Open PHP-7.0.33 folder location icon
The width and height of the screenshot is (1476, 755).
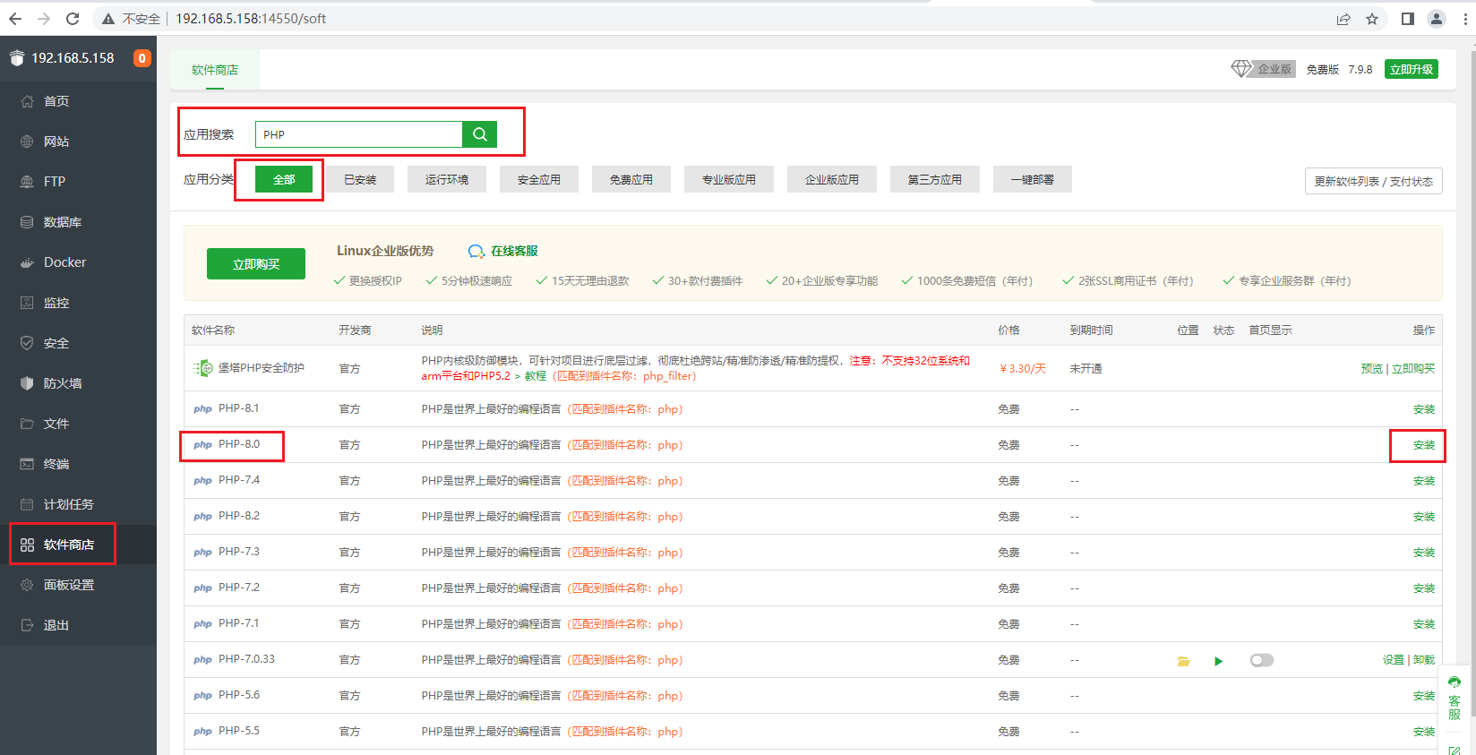click(x=1184, y=661)
